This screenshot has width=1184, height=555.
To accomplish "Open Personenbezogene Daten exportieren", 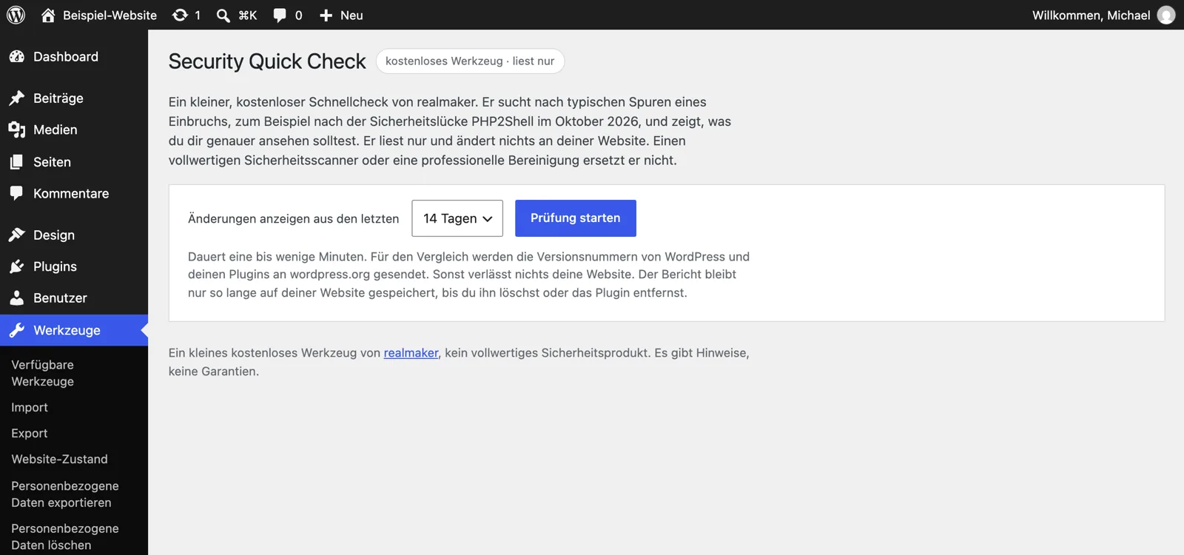I will (65, 494).
